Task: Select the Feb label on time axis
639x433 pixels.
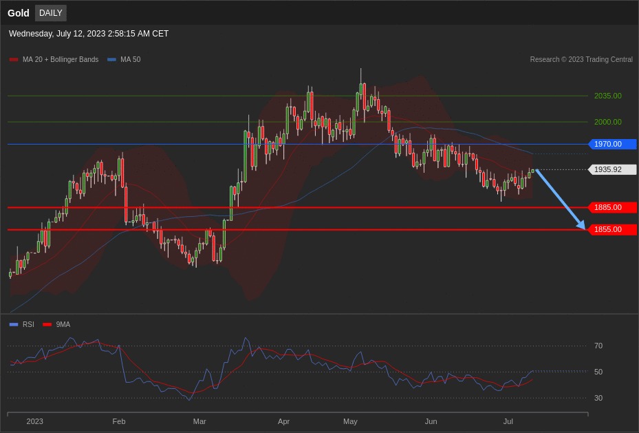Action: (119, 421)
